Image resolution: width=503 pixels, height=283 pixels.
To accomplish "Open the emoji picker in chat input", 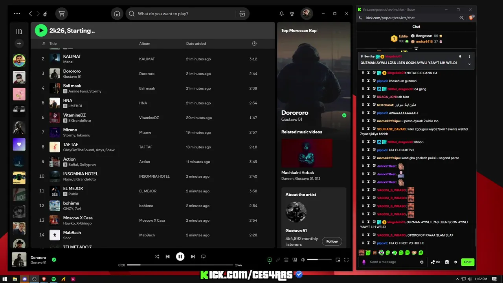I will point(422,262).
